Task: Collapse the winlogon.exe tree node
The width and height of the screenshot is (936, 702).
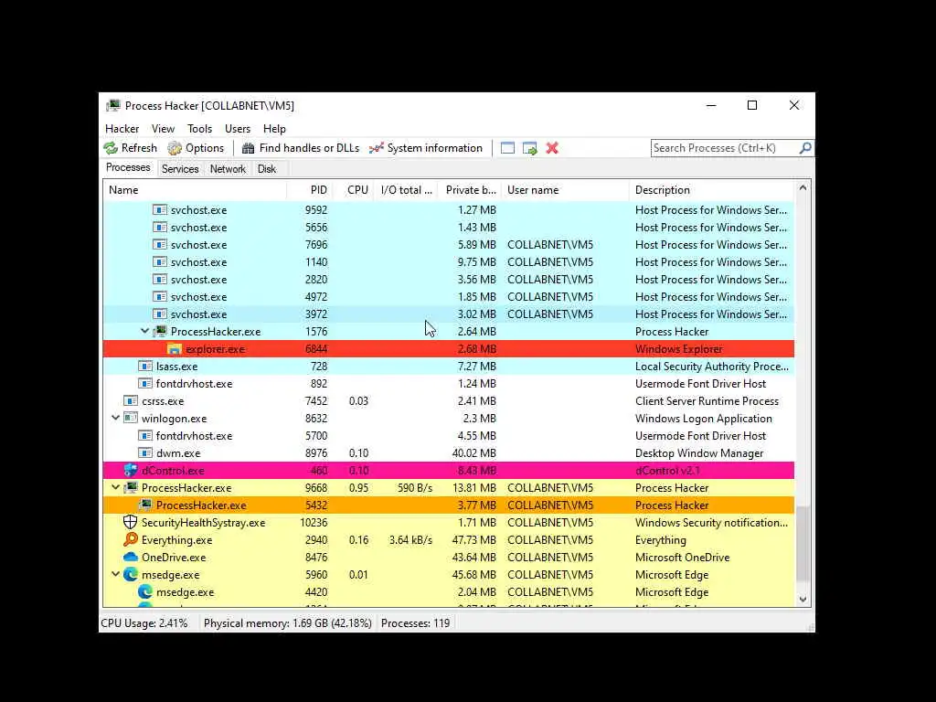Action: click(x=116, y=418)
